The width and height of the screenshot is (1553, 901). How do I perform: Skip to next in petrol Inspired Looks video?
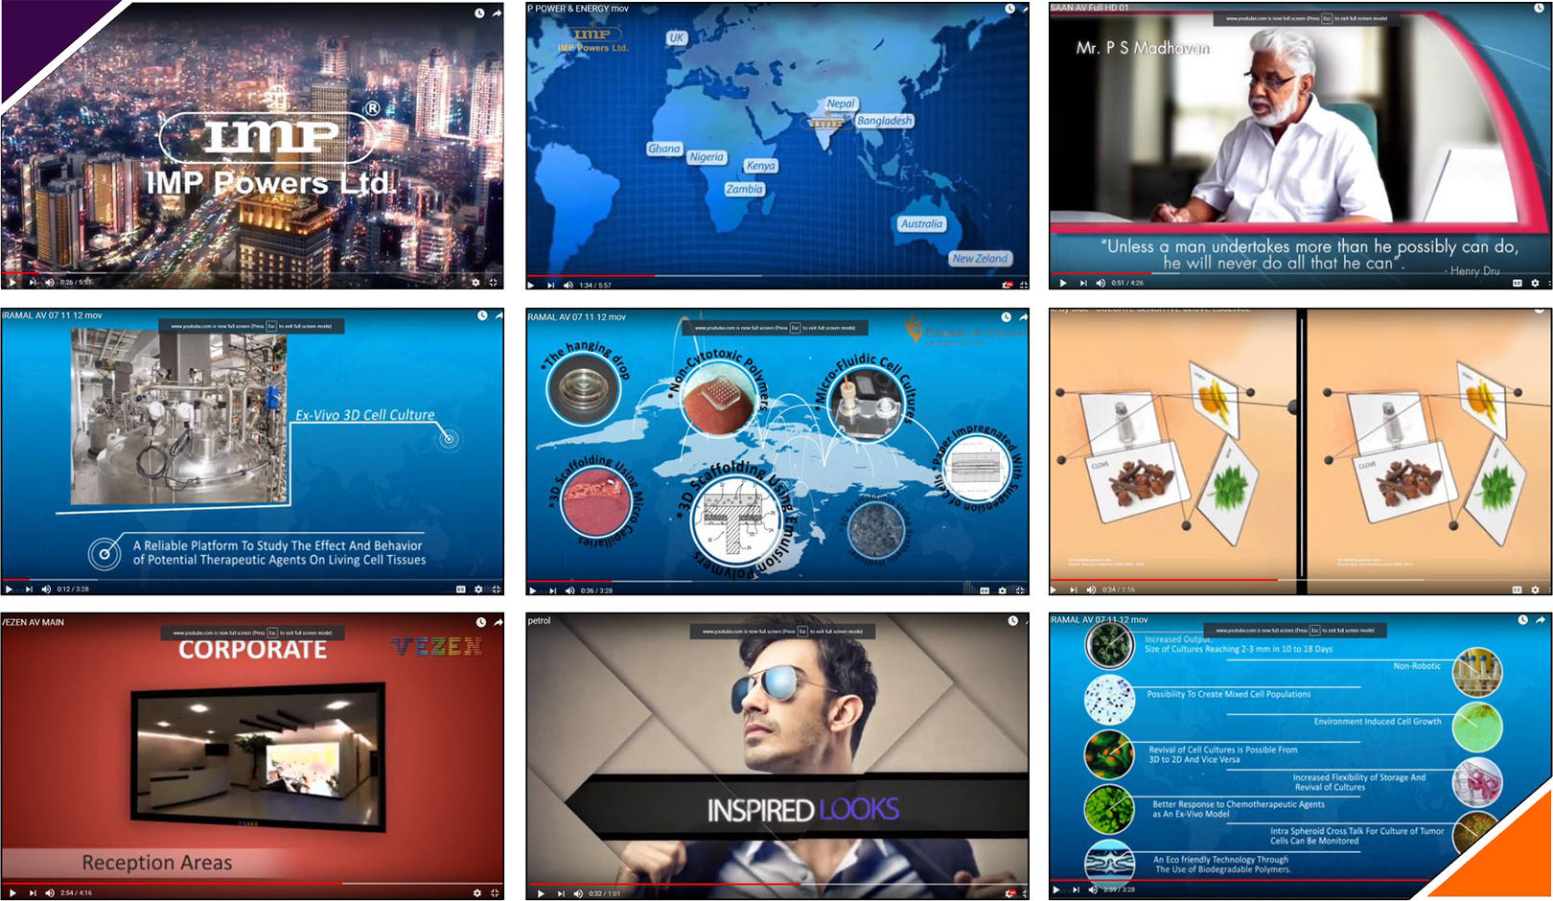click(x=561, y=893)
